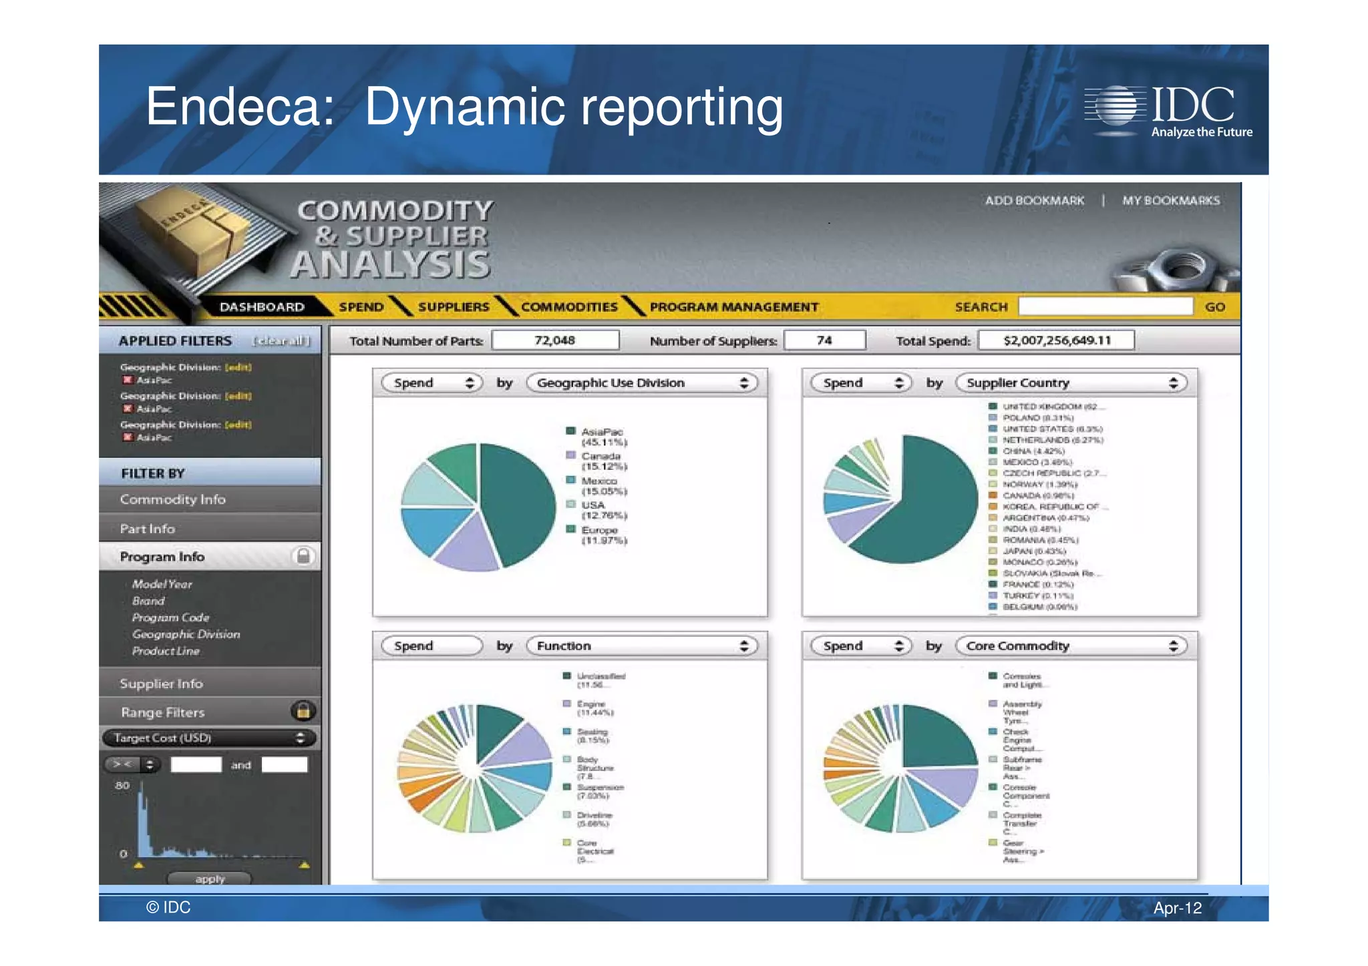Click the Add Bookmark link
Viewport: 1368px width, 966px height.
pyautogui.click(x=1035, y=200)
